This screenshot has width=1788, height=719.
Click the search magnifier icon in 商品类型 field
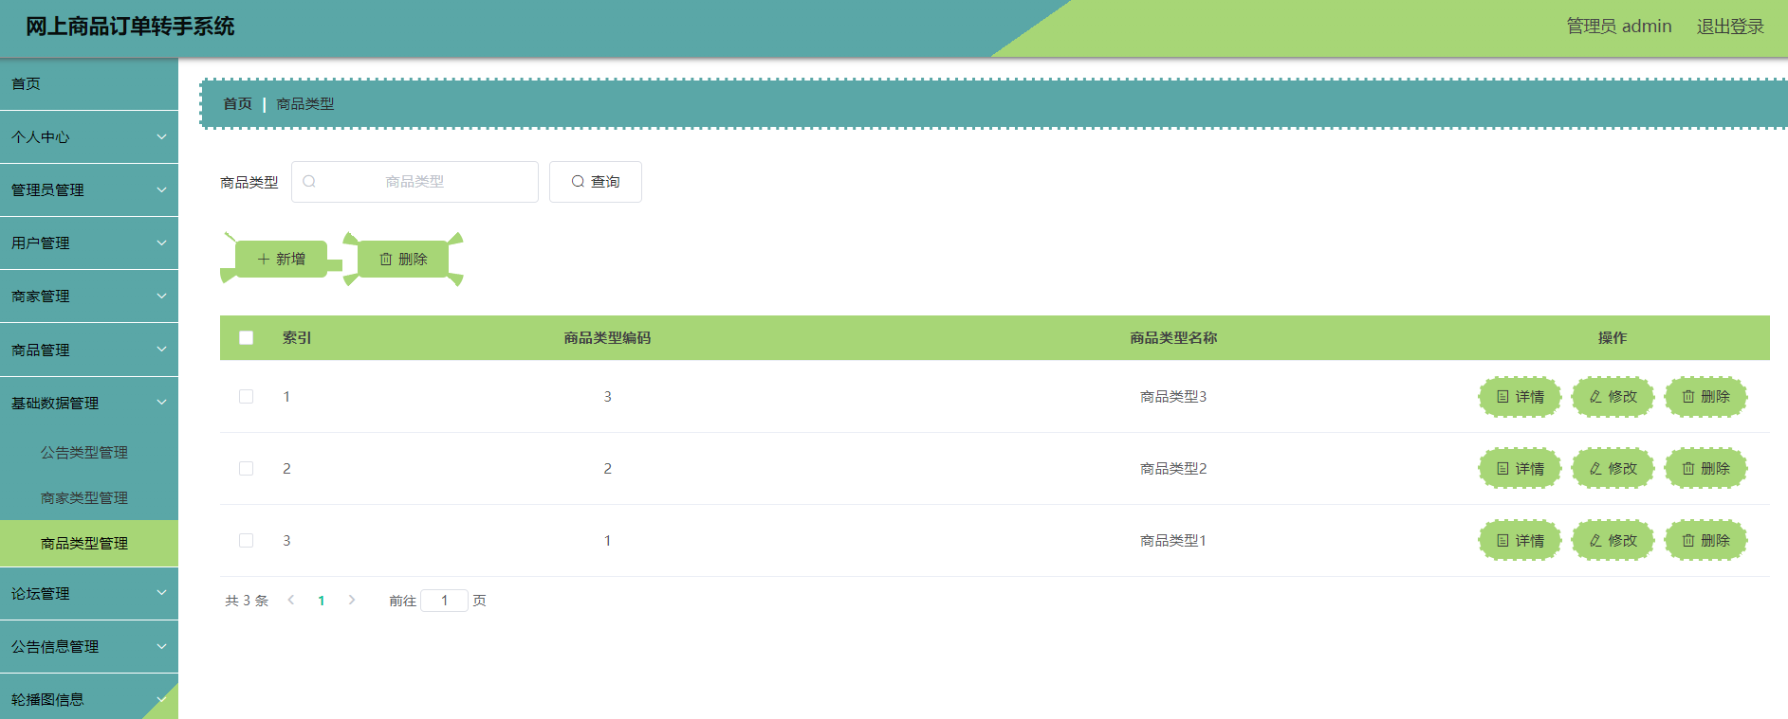point(309,182)
